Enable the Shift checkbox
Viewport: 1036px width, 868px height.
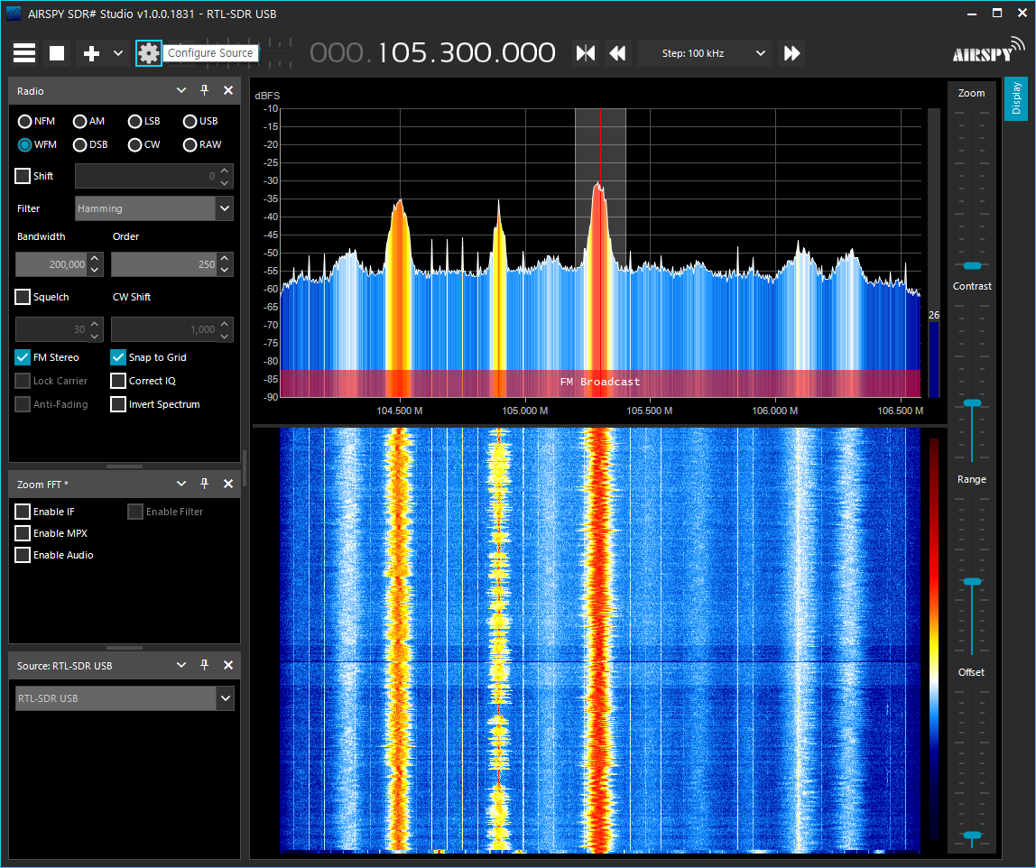click(23, 176)
